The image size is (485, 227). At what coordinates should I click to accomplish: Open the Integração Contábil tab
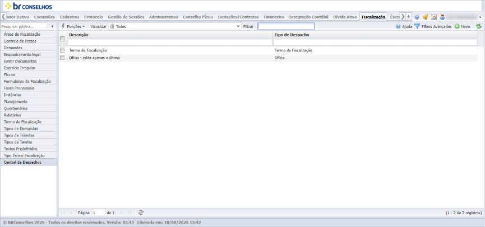pos(309,17)
